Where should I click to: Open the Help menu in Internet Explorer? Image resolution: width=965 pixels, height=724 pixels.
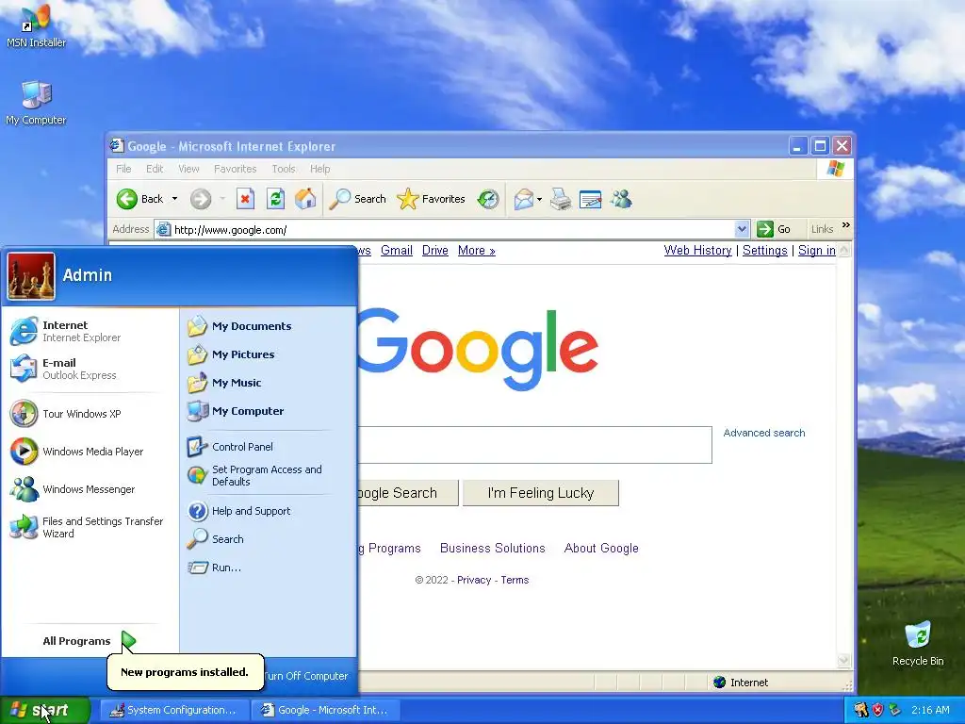point(319,169)
